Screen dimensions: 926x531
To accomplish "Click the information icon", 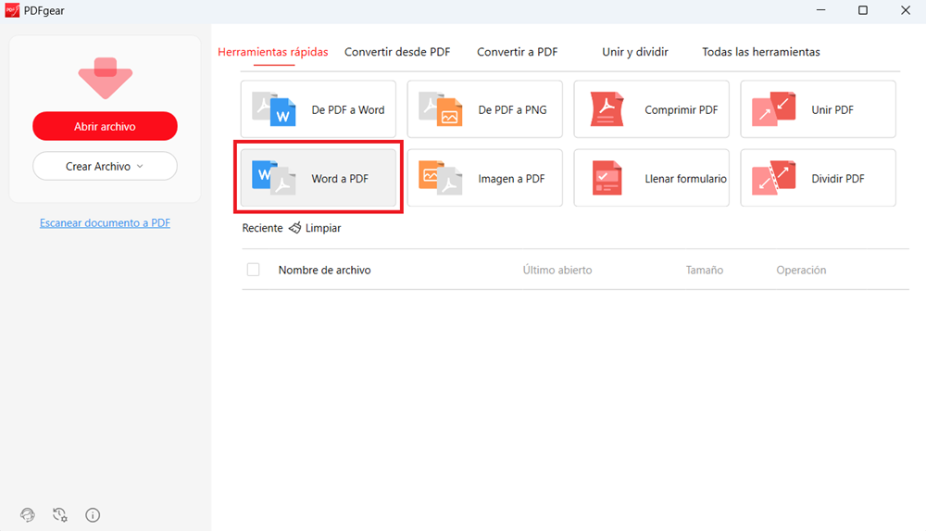I will tap(93, 515).
